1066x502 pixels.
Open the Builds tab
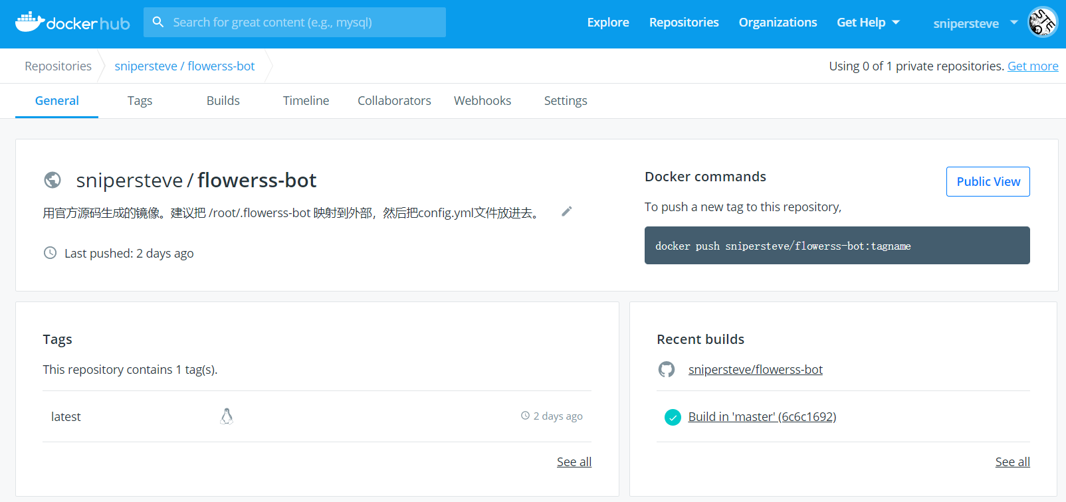coord(223,101)
